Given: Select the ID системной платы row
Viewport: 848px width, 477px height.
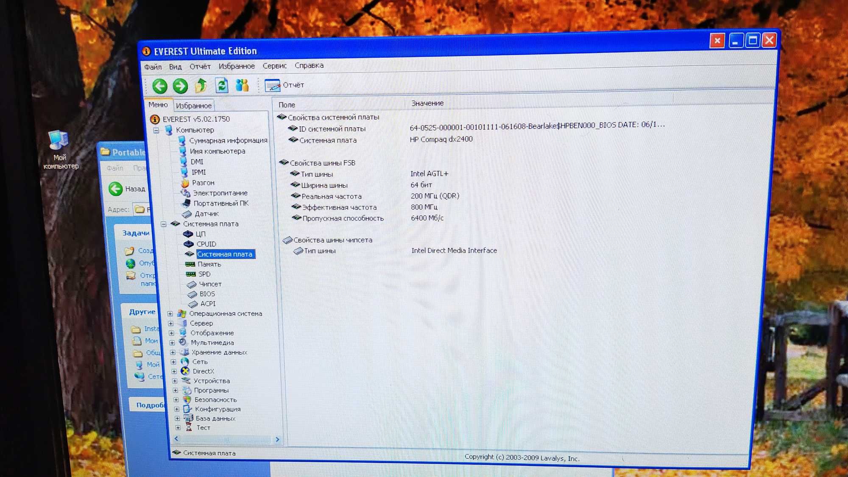Looking at the screenshot, I should tap(332, 128).
